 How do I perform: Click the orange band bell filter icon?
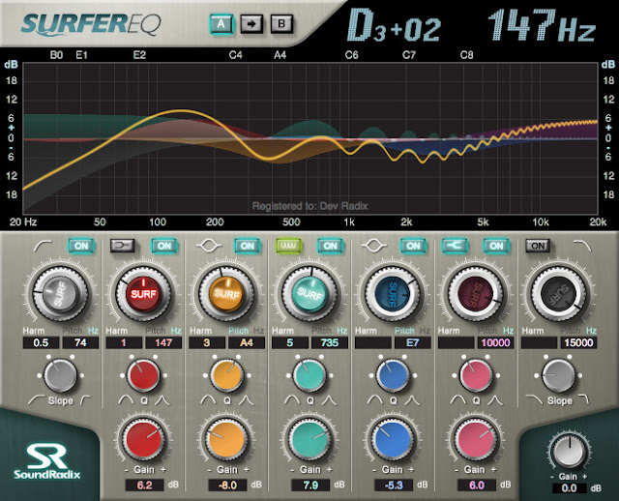(209, 246)
